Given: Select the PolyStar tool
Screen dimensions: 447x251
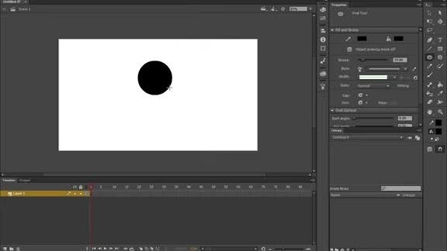Looking at the screenshot, I should [440, 57].
